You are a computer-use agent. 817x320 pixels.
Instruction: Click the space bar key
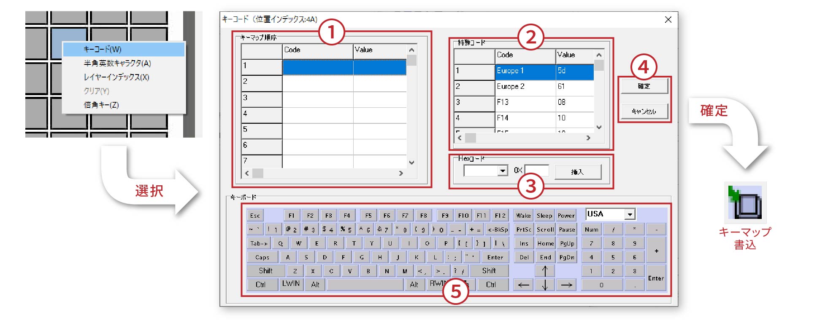[365, 285]
